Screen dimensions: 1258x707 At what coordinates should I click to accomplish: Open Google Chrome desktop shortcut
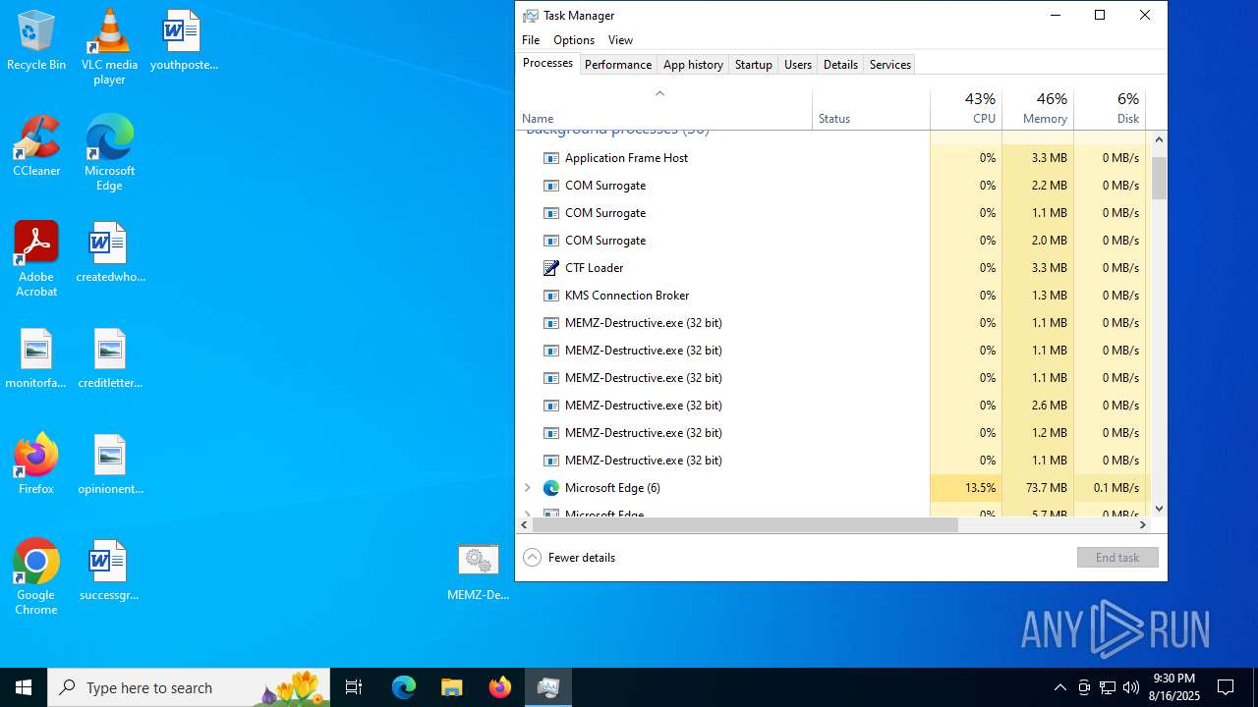(36, 577)
